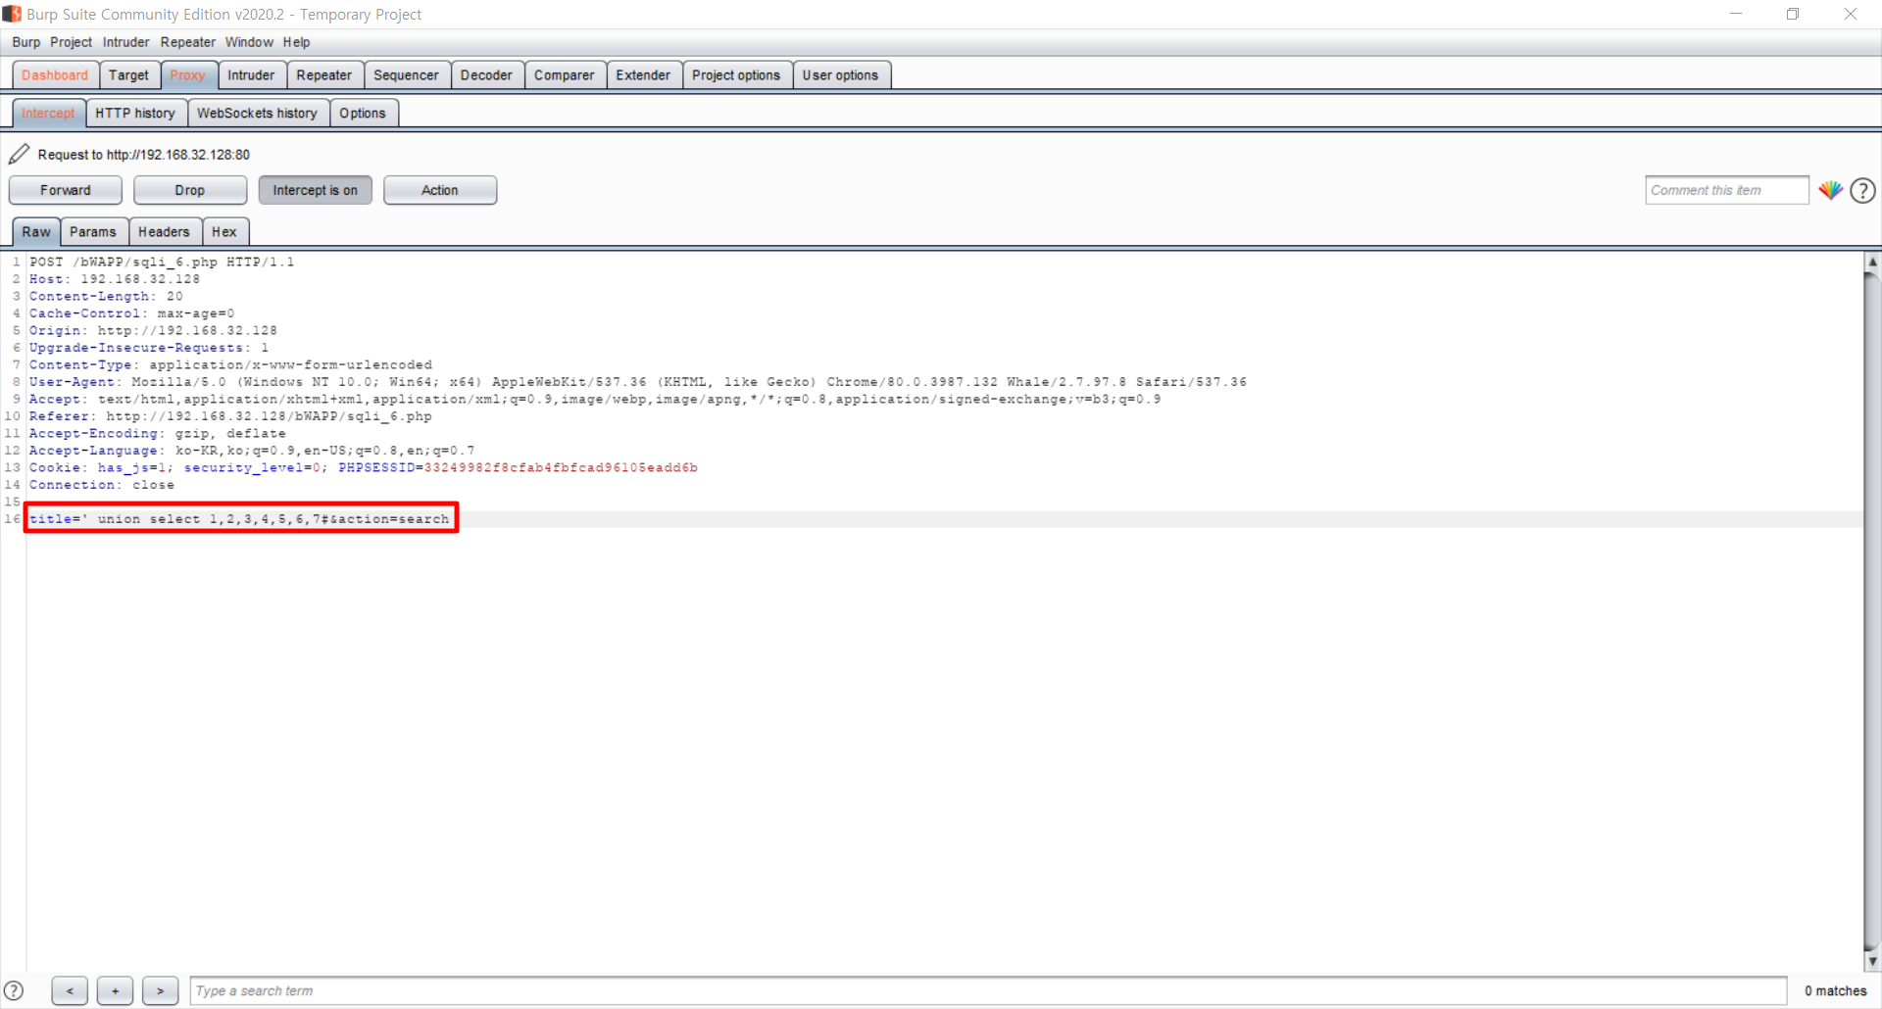This screenshot has height=1009, width=1882.
Task: Click the pencil edit target icon
Action: [x=19, y=154]
